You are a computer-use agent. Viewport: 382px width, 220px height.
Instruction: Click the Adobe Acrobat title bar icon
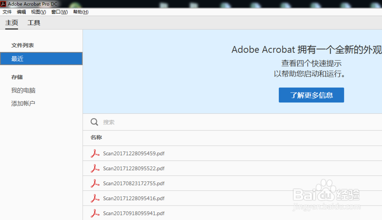pyautogui.click(x=3, y=4)
